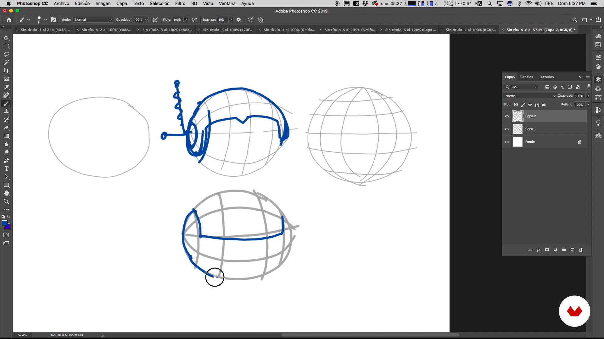Lock transparent pixels of layer
The width and height of the screenshot is (604, 339).
[516, 105]
